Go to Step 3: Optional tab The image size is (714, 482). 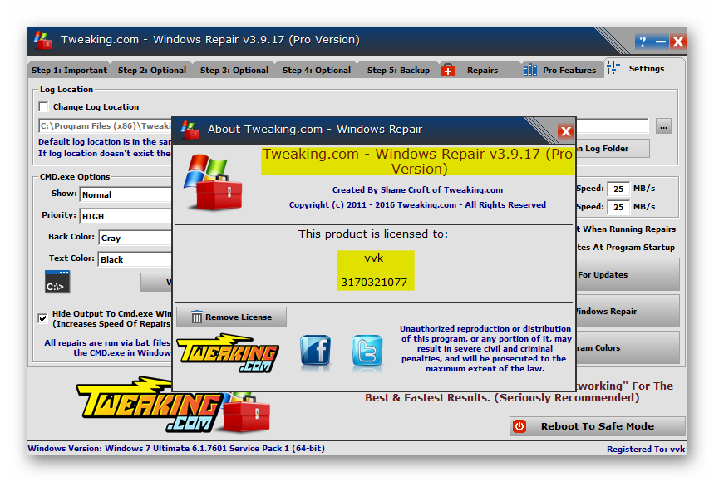coord(234,70)
